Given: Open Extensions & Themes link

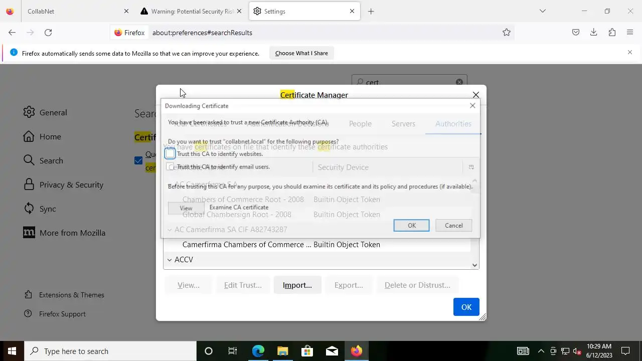Looking at the screenshot, I should pyautogui.click(x=72, y=295).
